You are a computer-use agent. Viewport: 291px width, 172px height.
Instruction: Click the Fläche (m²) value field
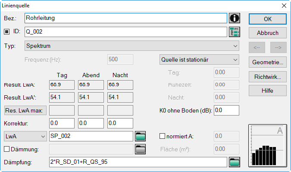[x=226, y=149]
